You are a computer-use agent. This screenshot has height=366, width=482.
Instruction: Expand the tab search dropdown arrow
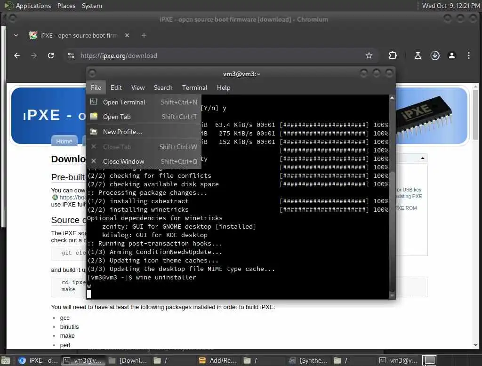click(x=16, y=35)
